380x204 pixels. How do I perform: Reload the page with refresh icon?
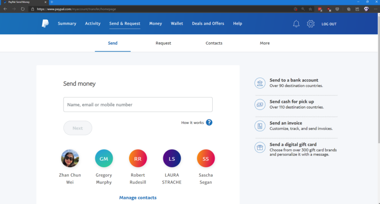point(23,9)
